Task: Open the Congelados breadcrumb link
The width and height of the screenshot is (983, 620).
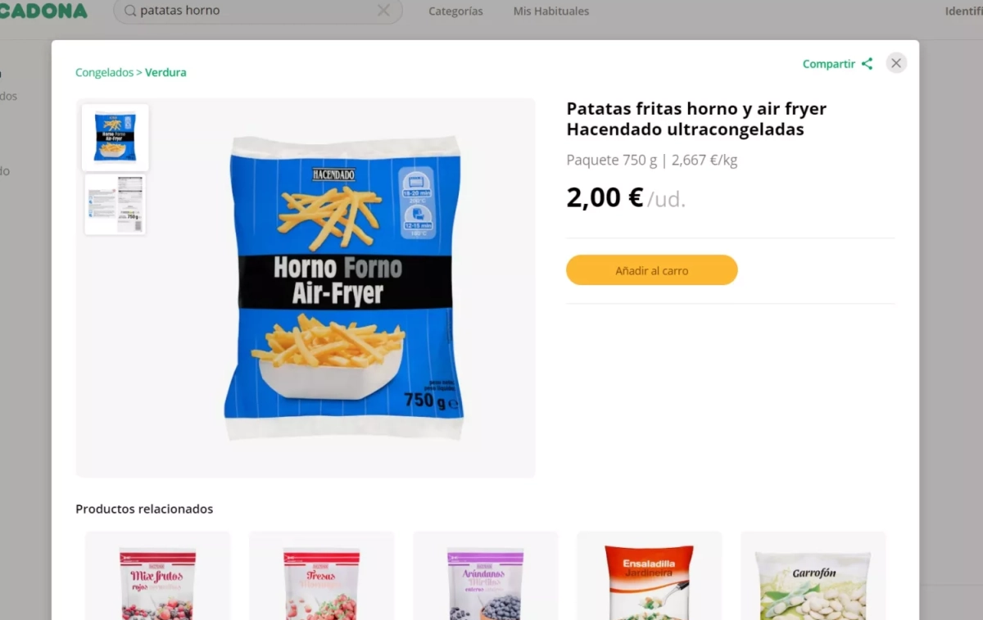Action: point(104,72)
